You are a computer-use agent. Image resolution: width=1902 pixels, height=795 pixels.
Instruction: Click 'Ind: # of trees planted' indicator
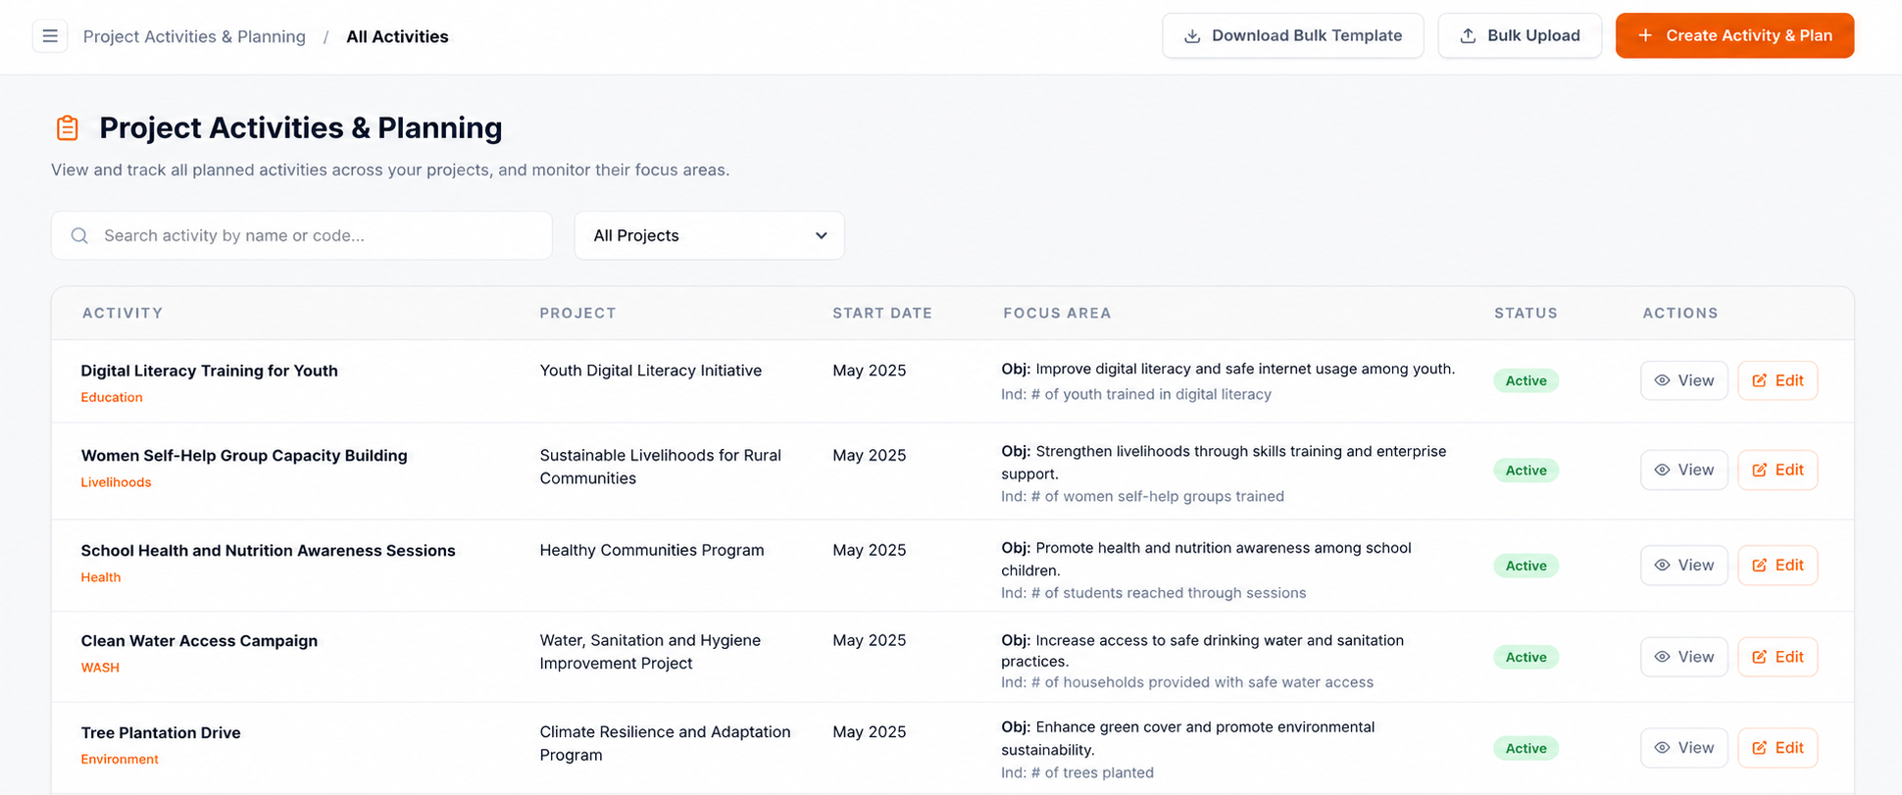pyautogui.click(x=1076, y=772)
